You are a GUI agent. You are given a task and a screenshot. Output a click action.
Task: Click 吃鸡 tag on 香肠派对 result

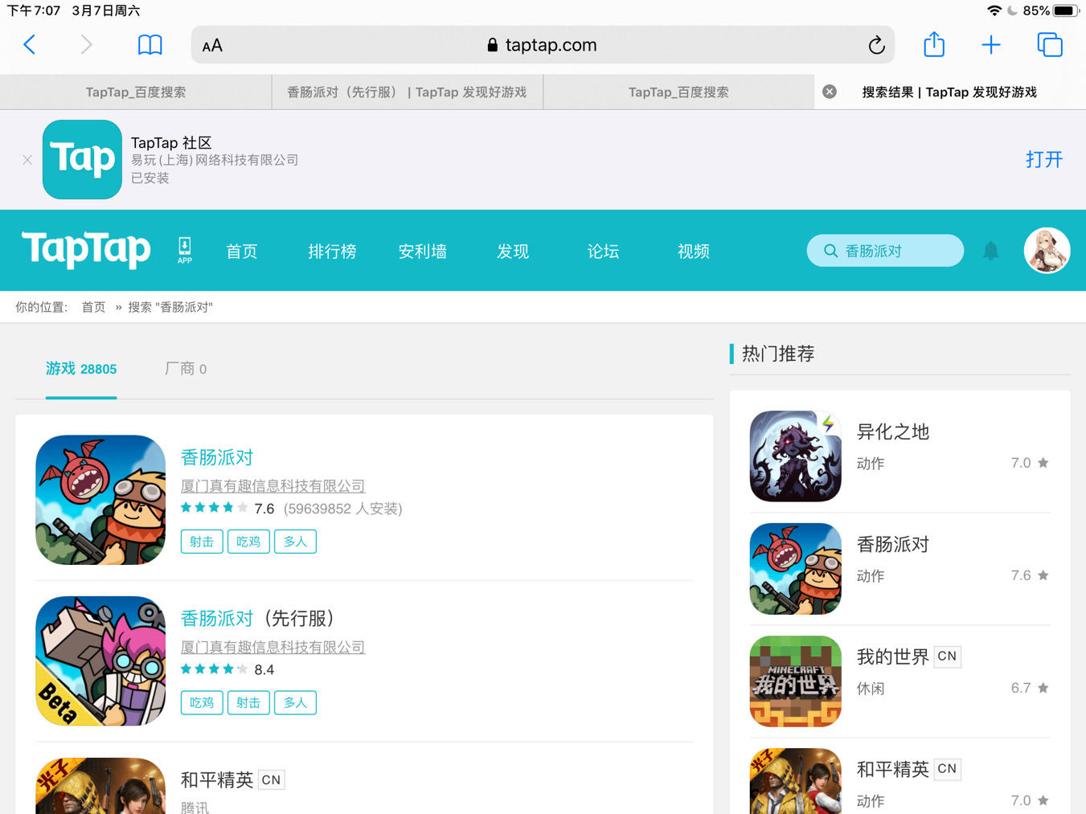pyautogui.click(x=248, y=542)
